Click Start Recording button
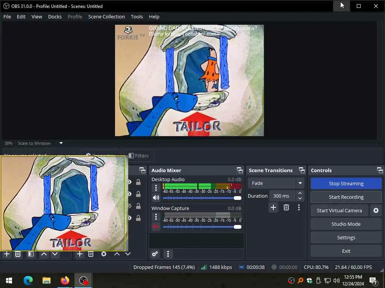Viewport: 385px width, 288px height. coord(346,197)
